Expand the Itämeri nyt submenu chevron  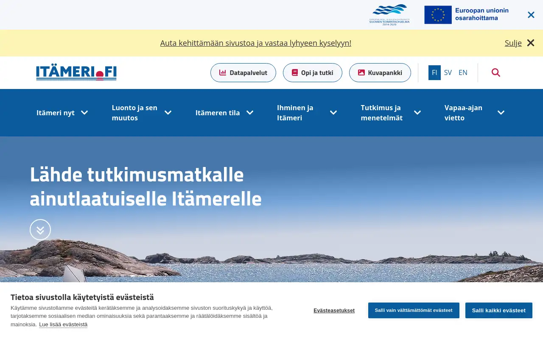84,113
